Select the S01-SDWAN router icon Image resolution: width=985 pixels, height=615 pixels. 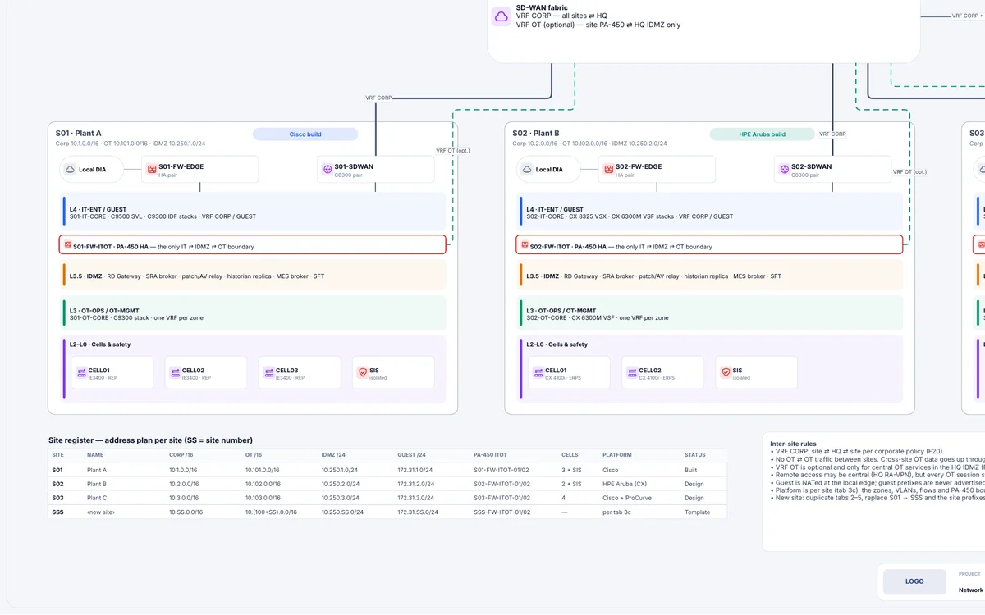click(x=326, y=170)
